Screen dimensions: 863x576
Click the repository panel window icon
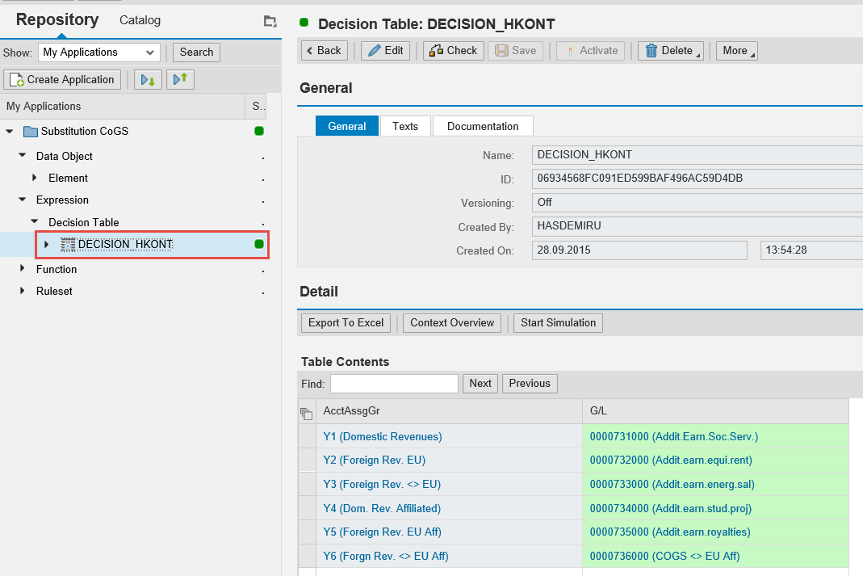[270, 22]
